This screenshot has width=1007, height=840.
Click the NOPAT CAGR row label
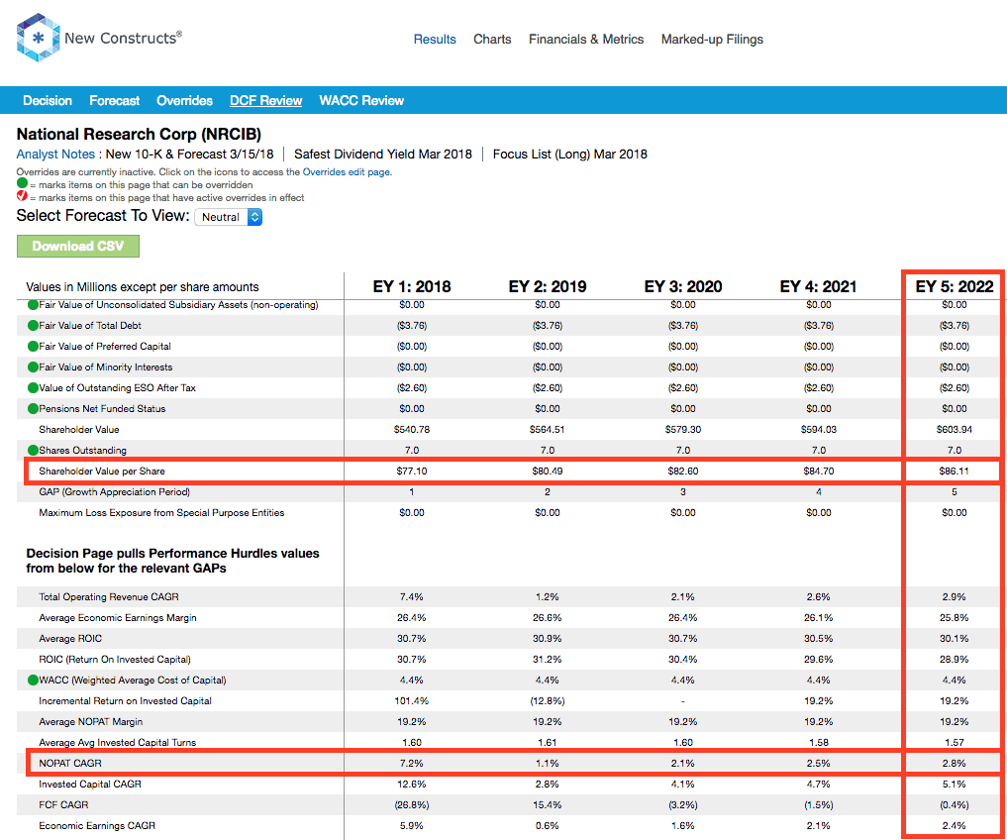point(70,764)
